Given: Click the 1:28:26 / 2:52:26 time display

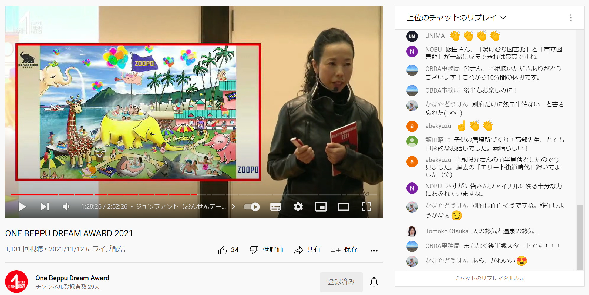Looking at the screenshot, I should tap(105, 206).
